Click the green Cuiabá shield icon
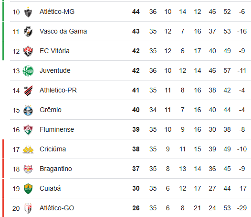This screenshot has height=217, width=251. pos(28,189)
